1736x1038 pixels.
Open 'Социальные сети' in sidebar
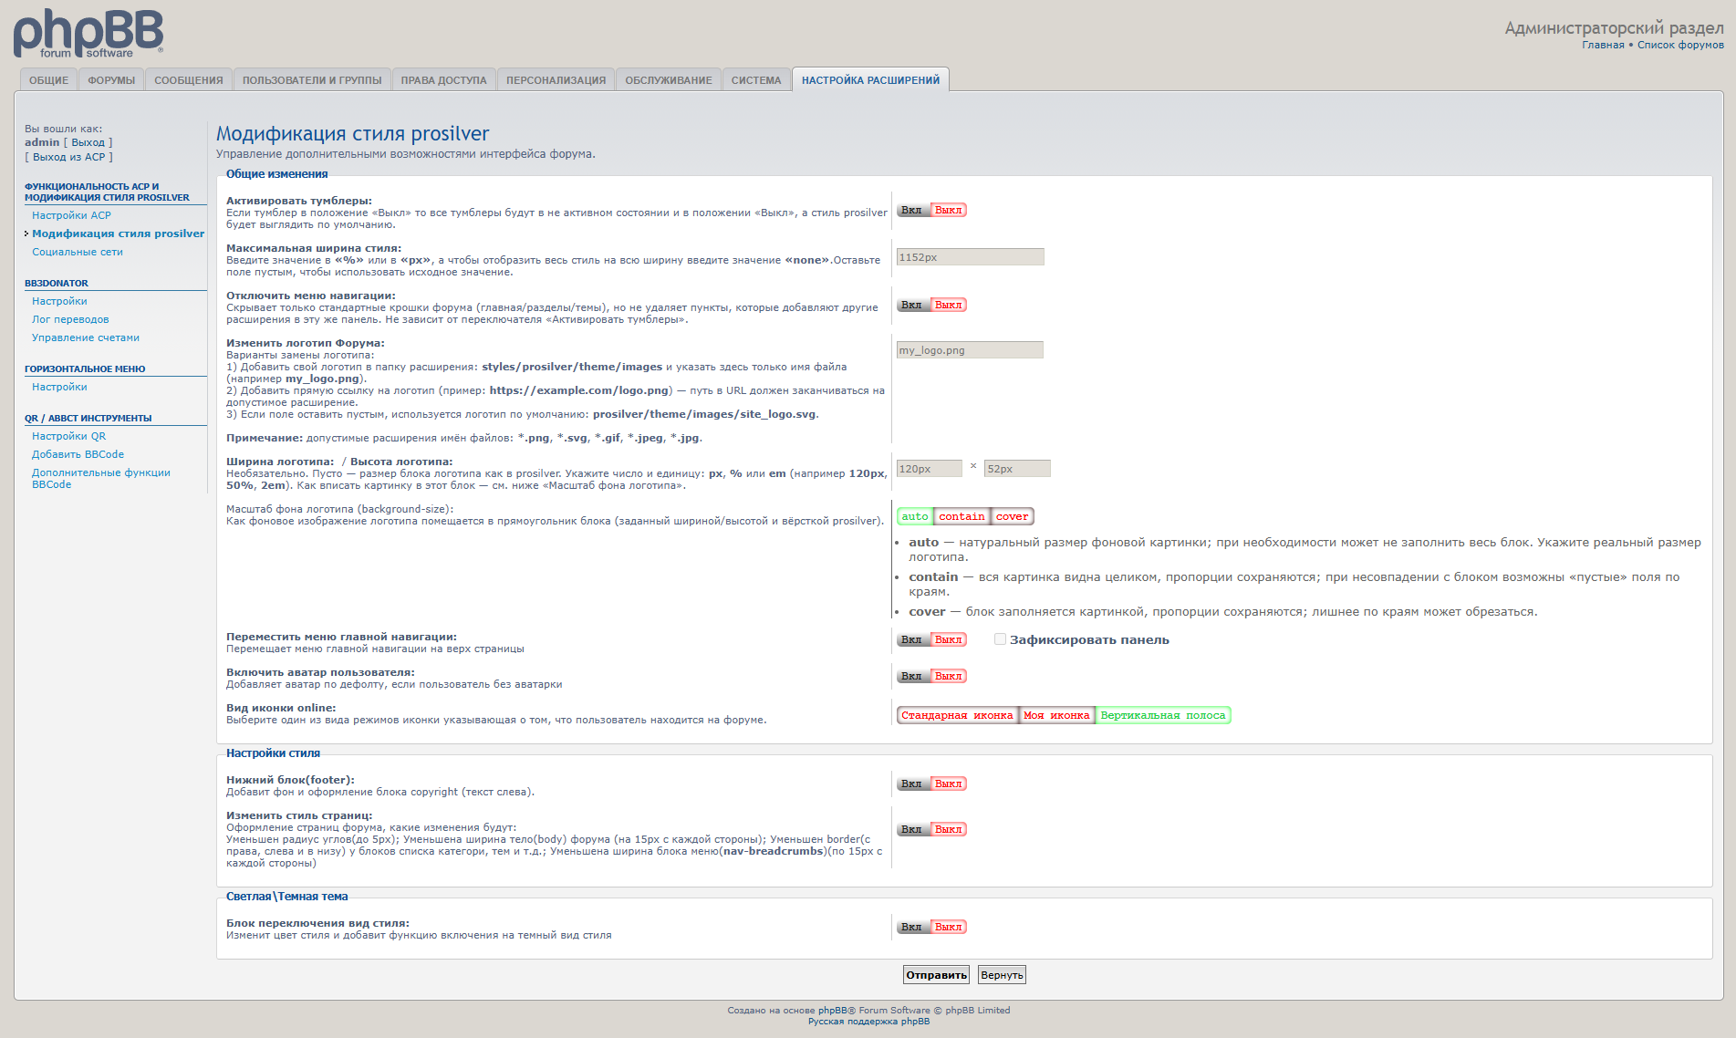pos(78,252)
